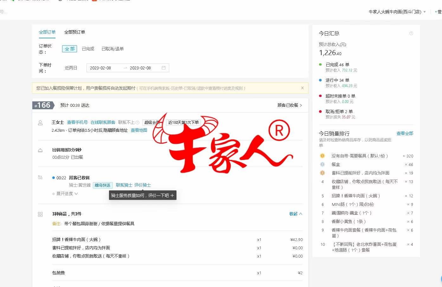Click the 招牌！香辣牛肉面（大碗）order item row
The image size is (442, 287).
[177, 240]
